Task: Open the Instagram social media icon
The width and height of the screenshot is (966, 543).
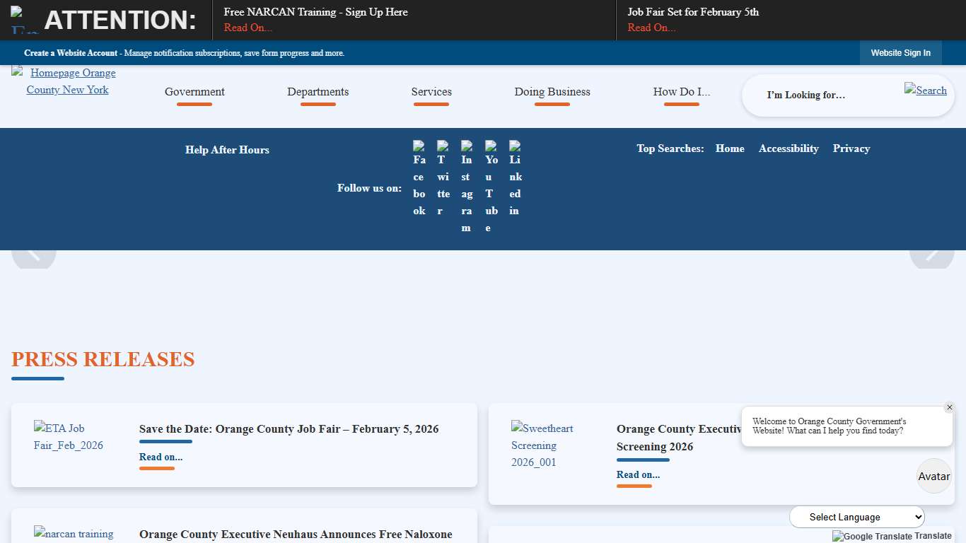Action: click(467, 187)
